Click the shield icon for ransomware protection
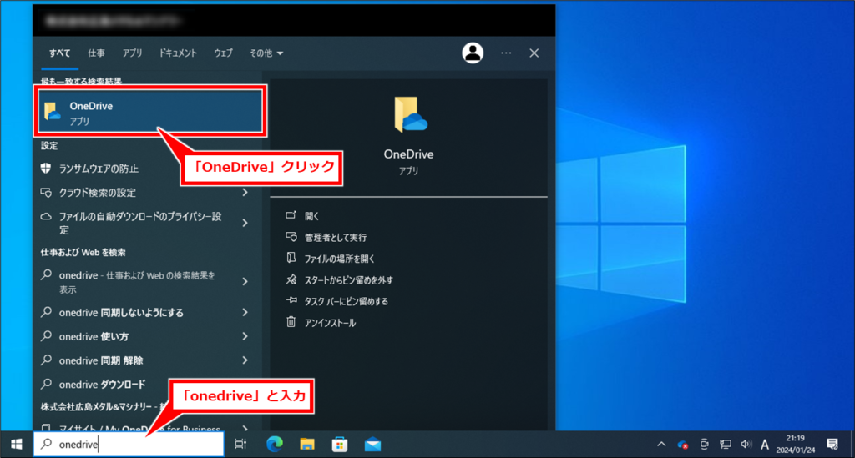 pyautogui.click(x=46, y=168)
